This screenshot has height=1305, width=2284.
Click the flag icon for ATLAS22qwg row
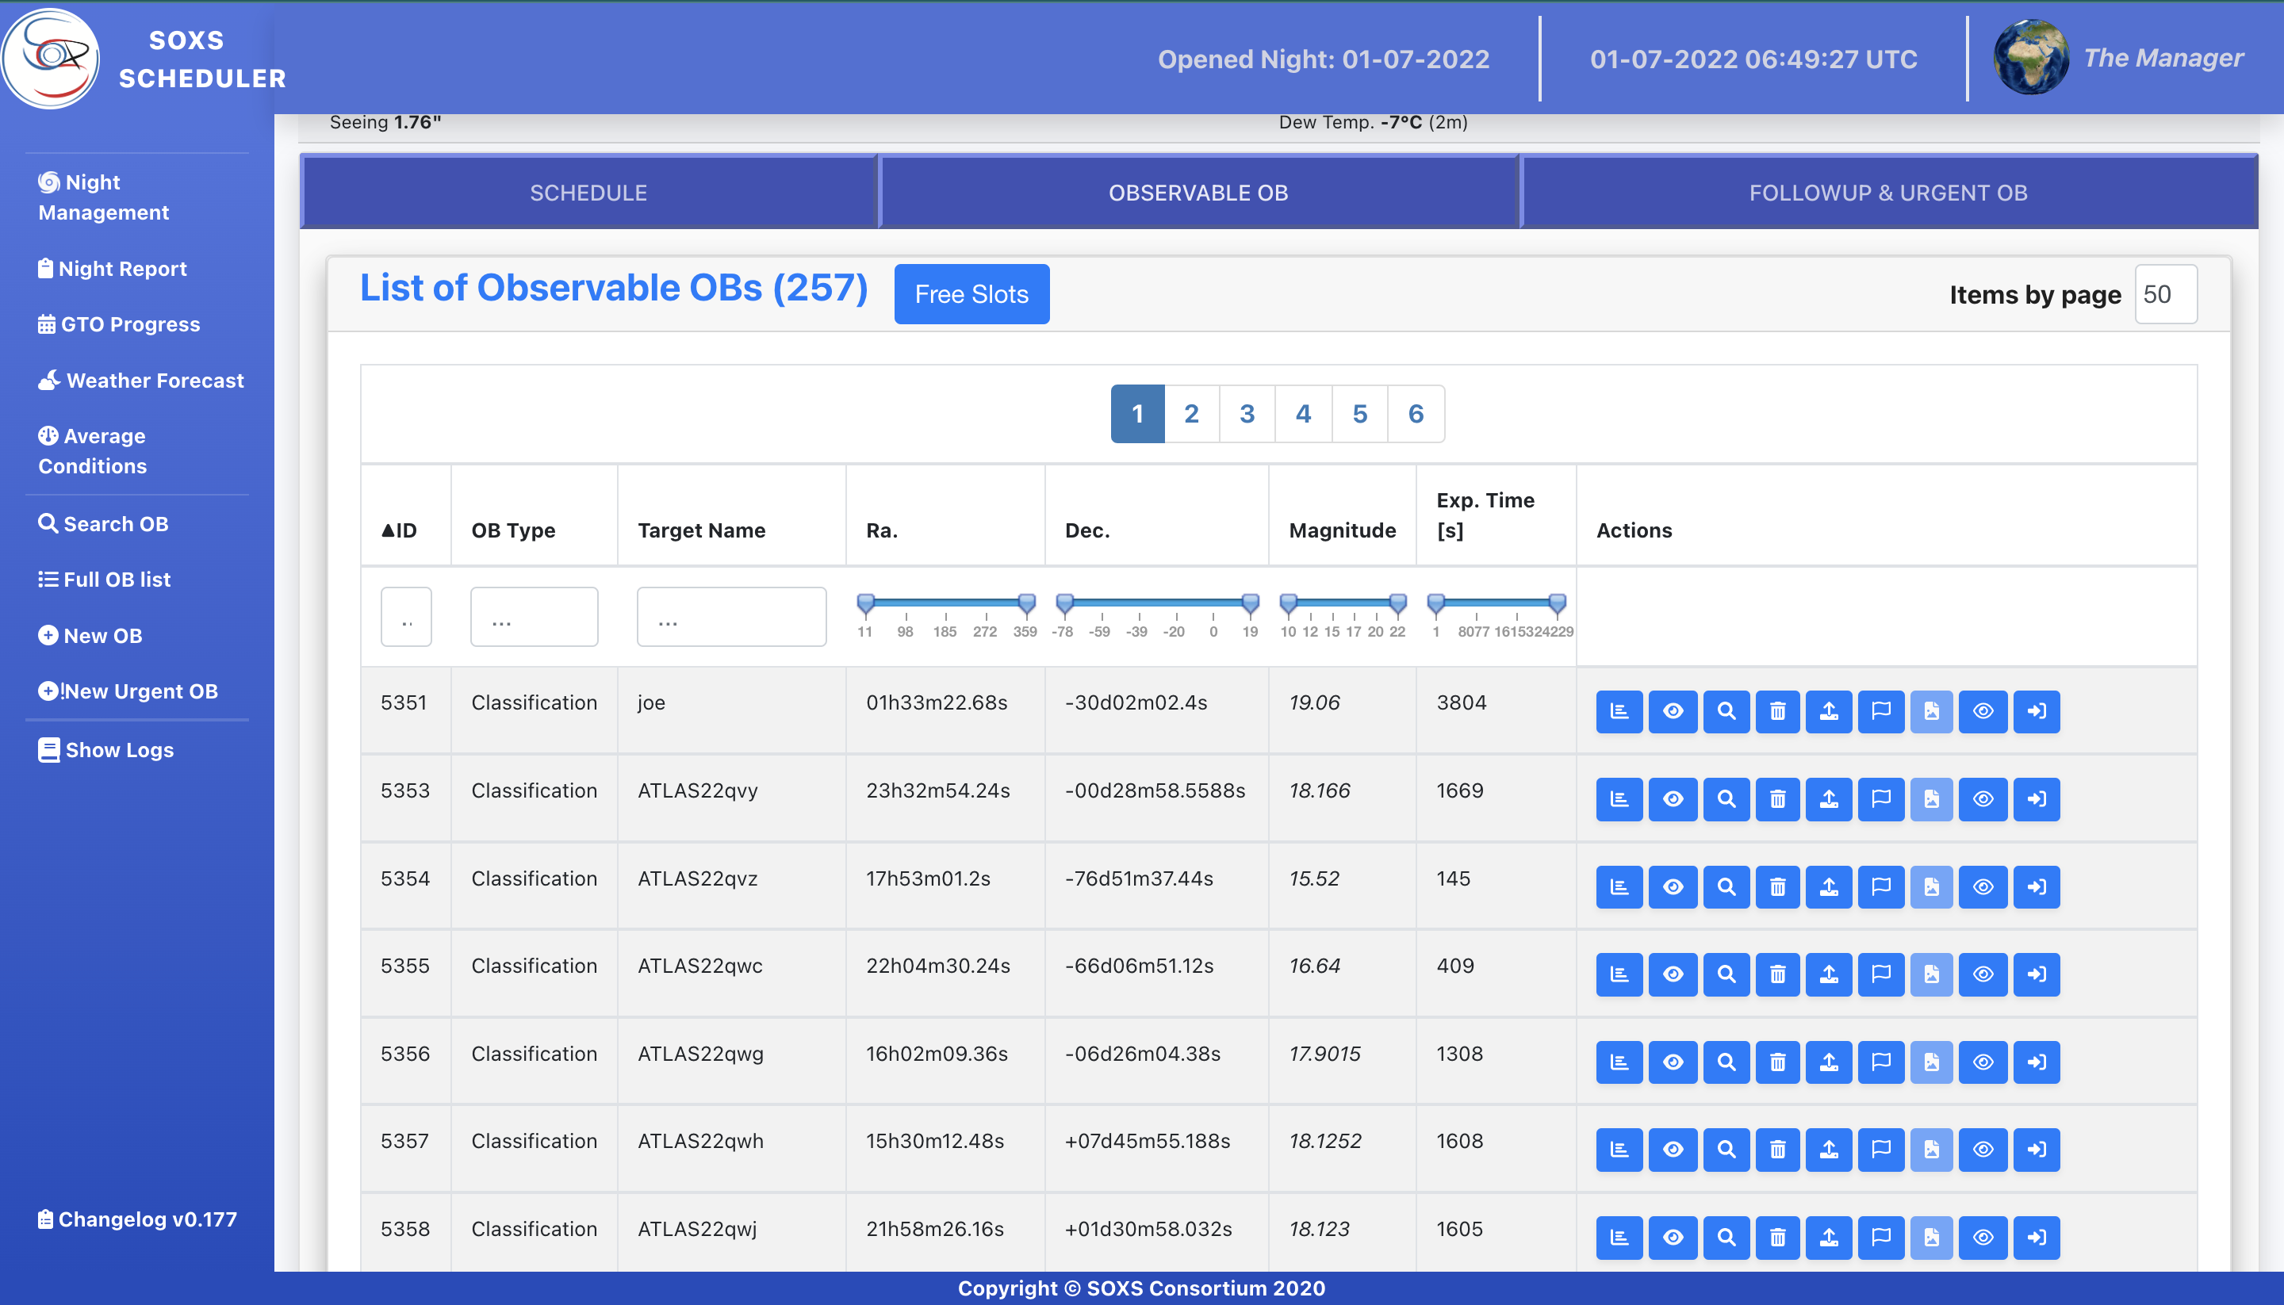(x=1880, y=1062)
